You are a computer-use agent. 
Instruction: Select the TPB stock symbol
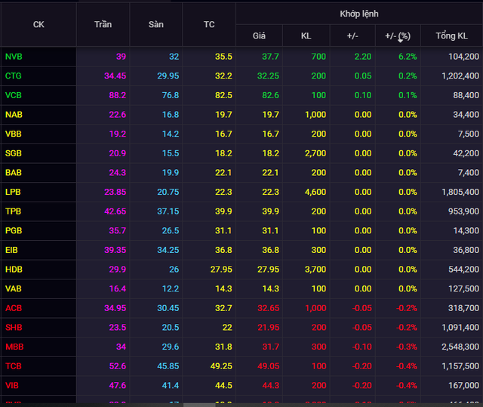pyautogui.click(x=14, y=211)
